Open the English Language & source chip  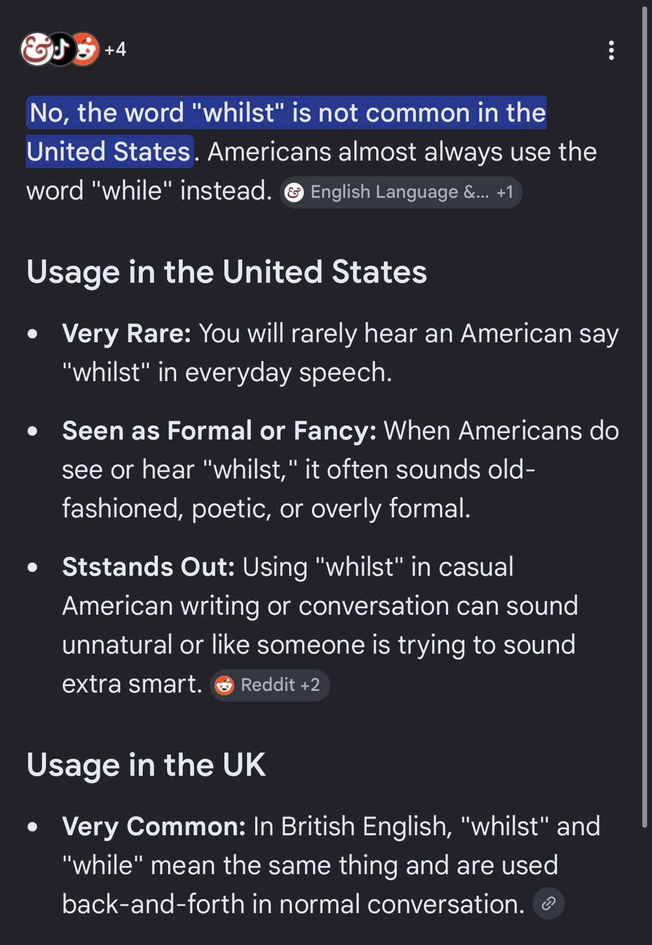401,192
